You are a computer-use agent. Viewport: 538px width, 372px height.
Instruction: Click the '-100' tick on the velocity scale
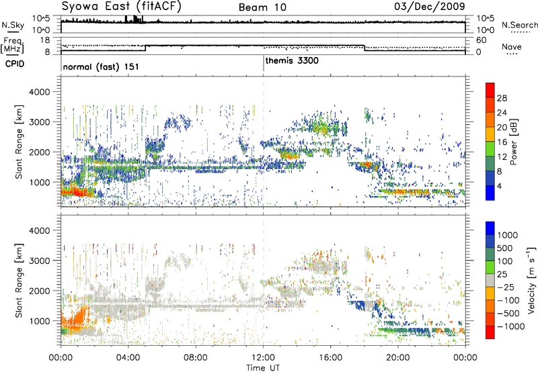click(508, 300)
